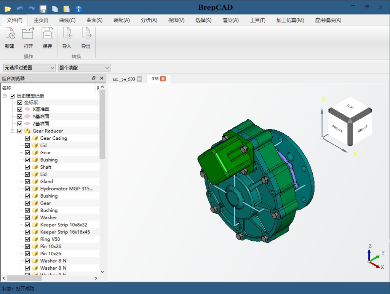Screen dimensions: 390x294
Task: Uncheck the X基准面 visibility checkbox
Action: click(20, 109)
